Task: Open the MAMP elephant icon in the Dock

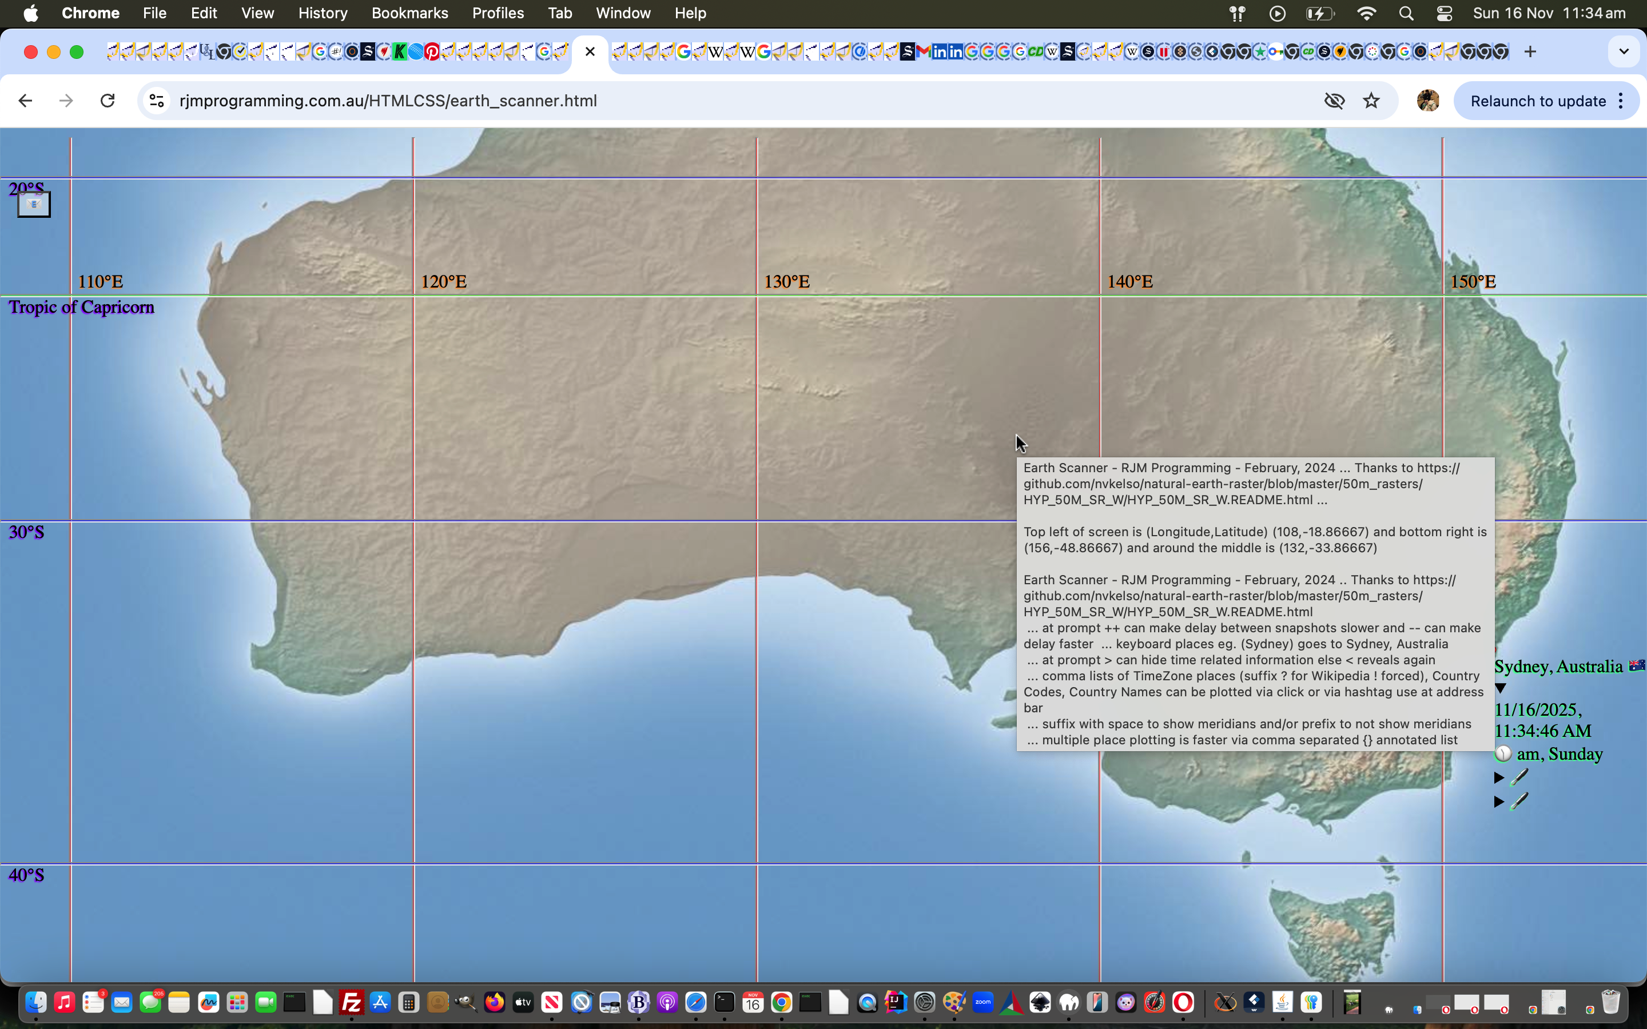Action: pos(1069,1003)
